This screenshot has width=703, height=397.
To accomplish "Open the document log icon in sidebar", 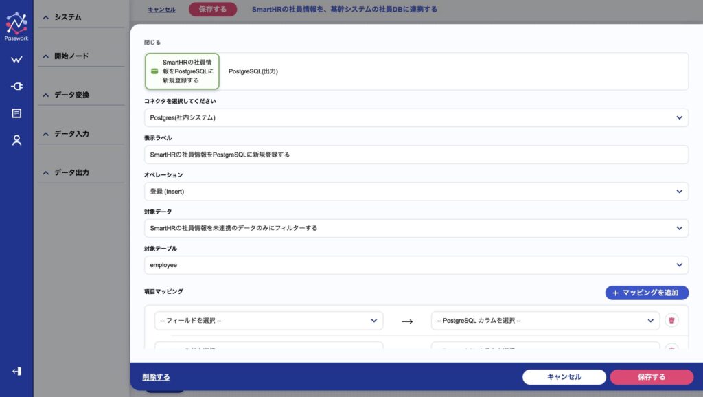I will click(16, 113).
